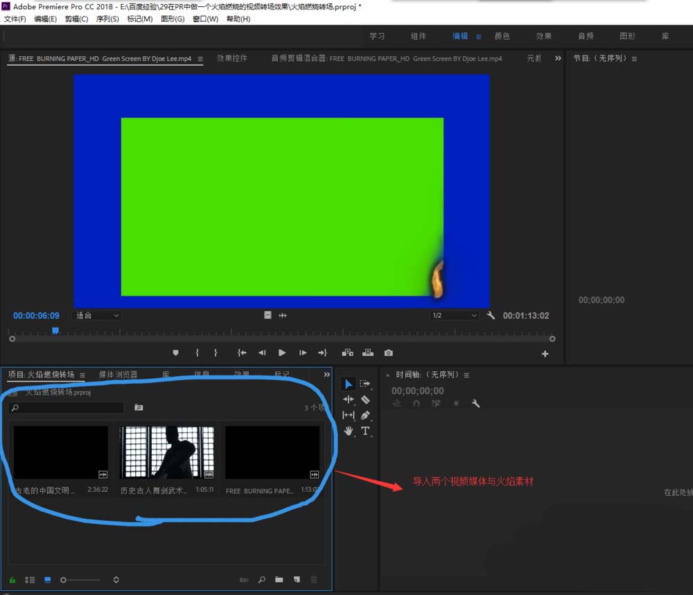
Task: Open the zoom level dropdown showing 适合
Action: [x=97, y=316]
